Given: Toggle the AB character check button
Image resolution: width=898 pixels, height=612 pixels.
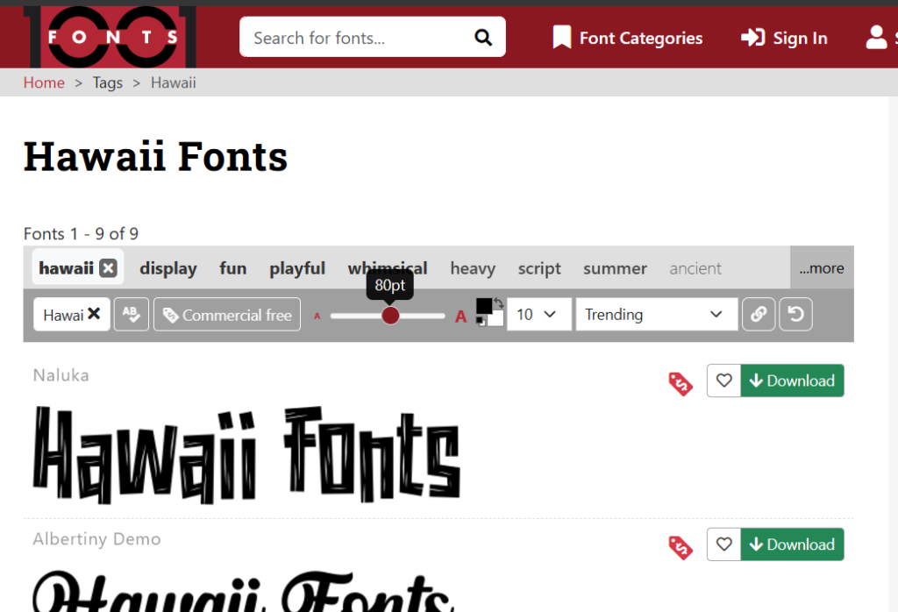Looking at the screenshot, I should tap(132, 314).
